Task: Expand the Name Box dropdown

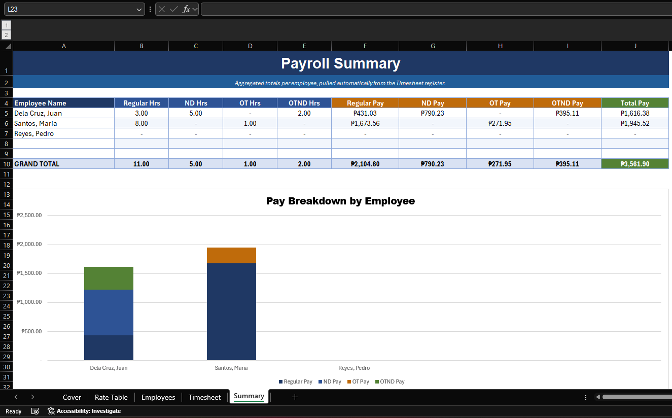Action: coord(140,9)
